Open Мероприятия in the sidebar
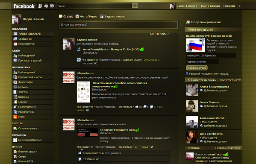 pyautogui.click(x=33, y=44)
